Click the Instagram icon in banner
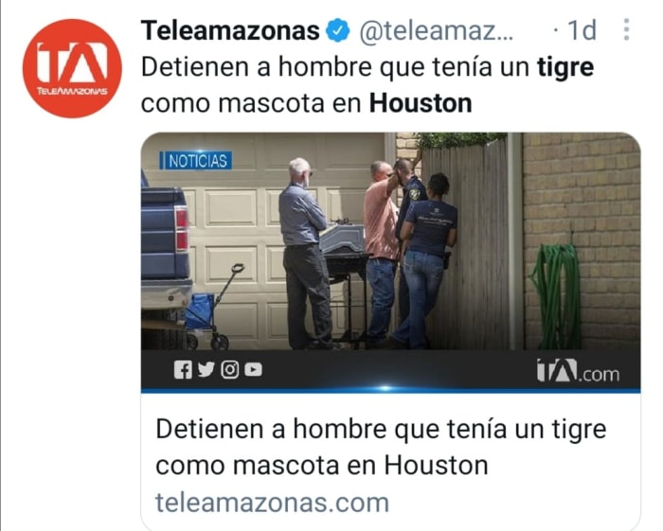This screenshot has width=663, height=531. coord(229,370)
